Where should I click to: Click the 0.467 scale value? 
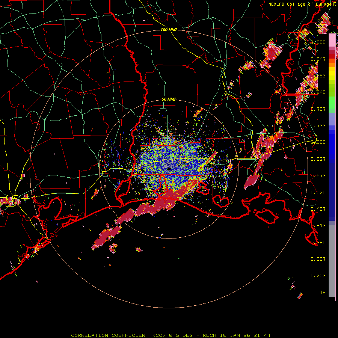[x=318, y=209]
